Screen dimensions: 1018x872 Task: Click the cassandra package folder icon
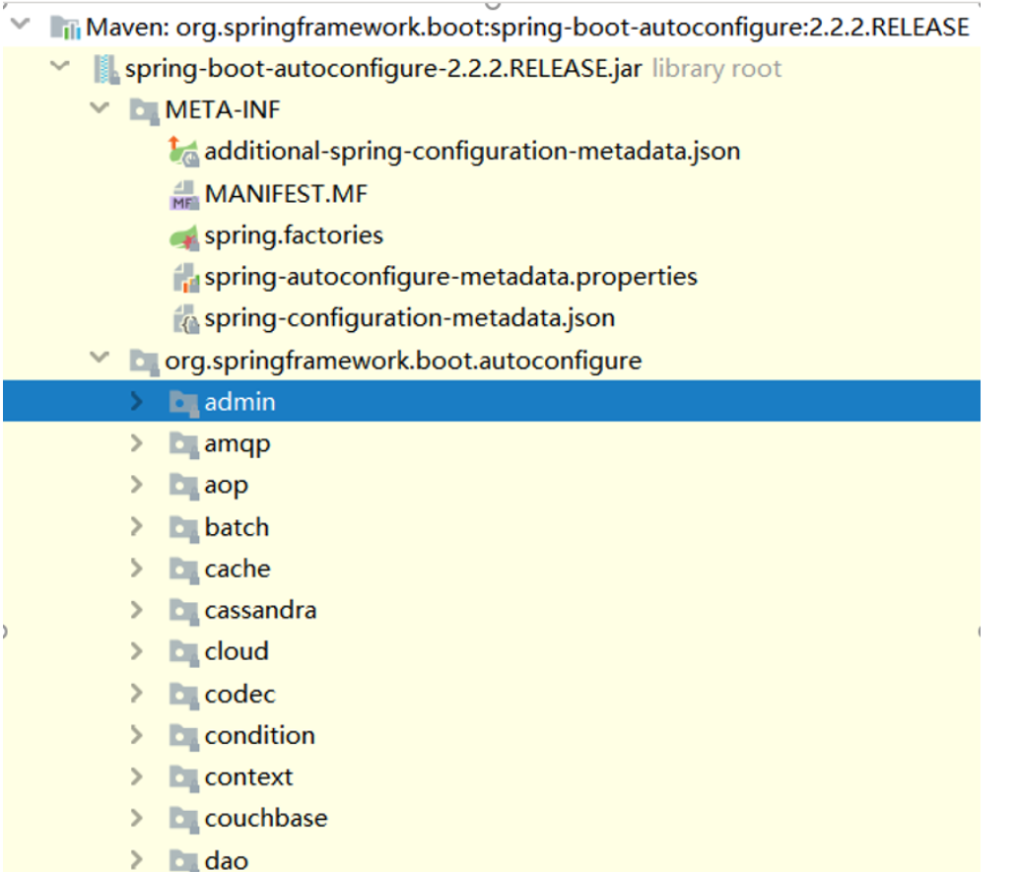coord(183,612)
